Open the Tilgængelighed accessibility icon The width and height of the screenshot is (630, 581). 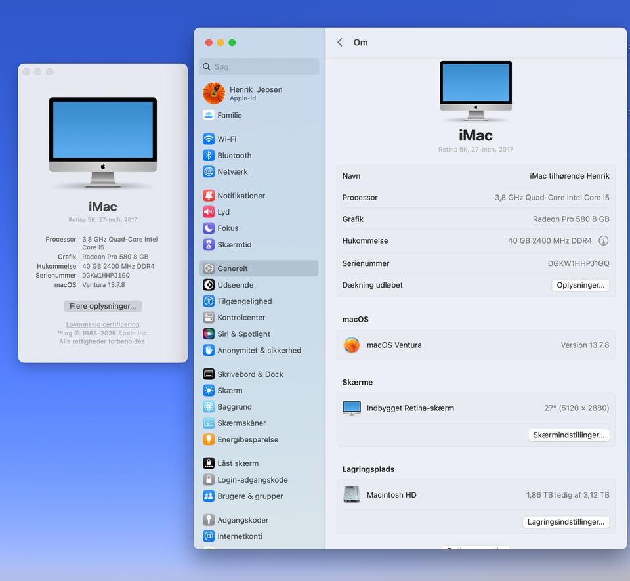(209, 301)
